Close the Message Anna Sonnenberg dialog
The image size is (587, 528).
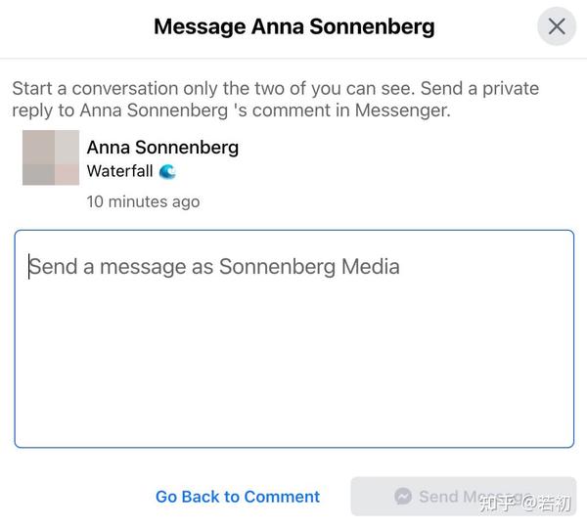click(557, 26)
